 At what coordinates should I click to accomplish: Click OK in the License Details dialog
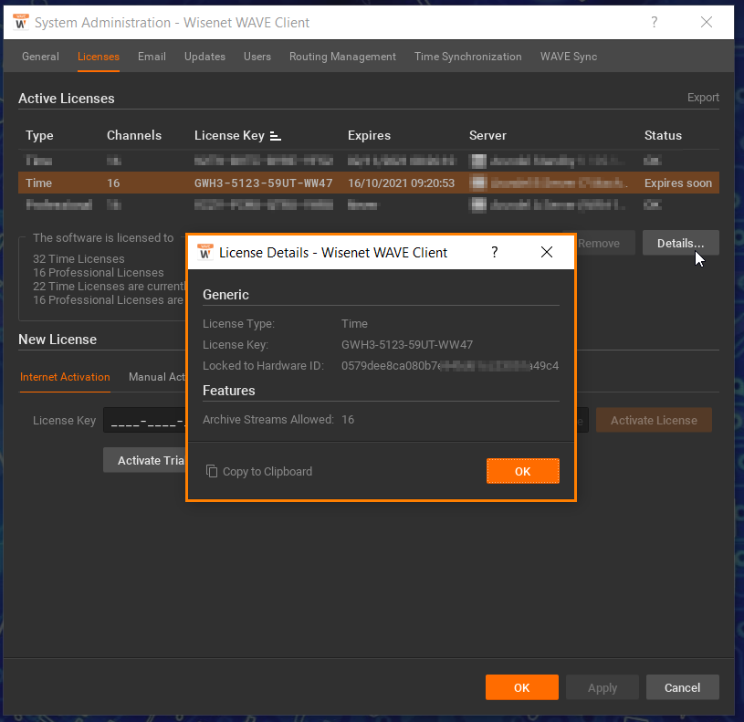pyautogui.click(x=522, y=471)
